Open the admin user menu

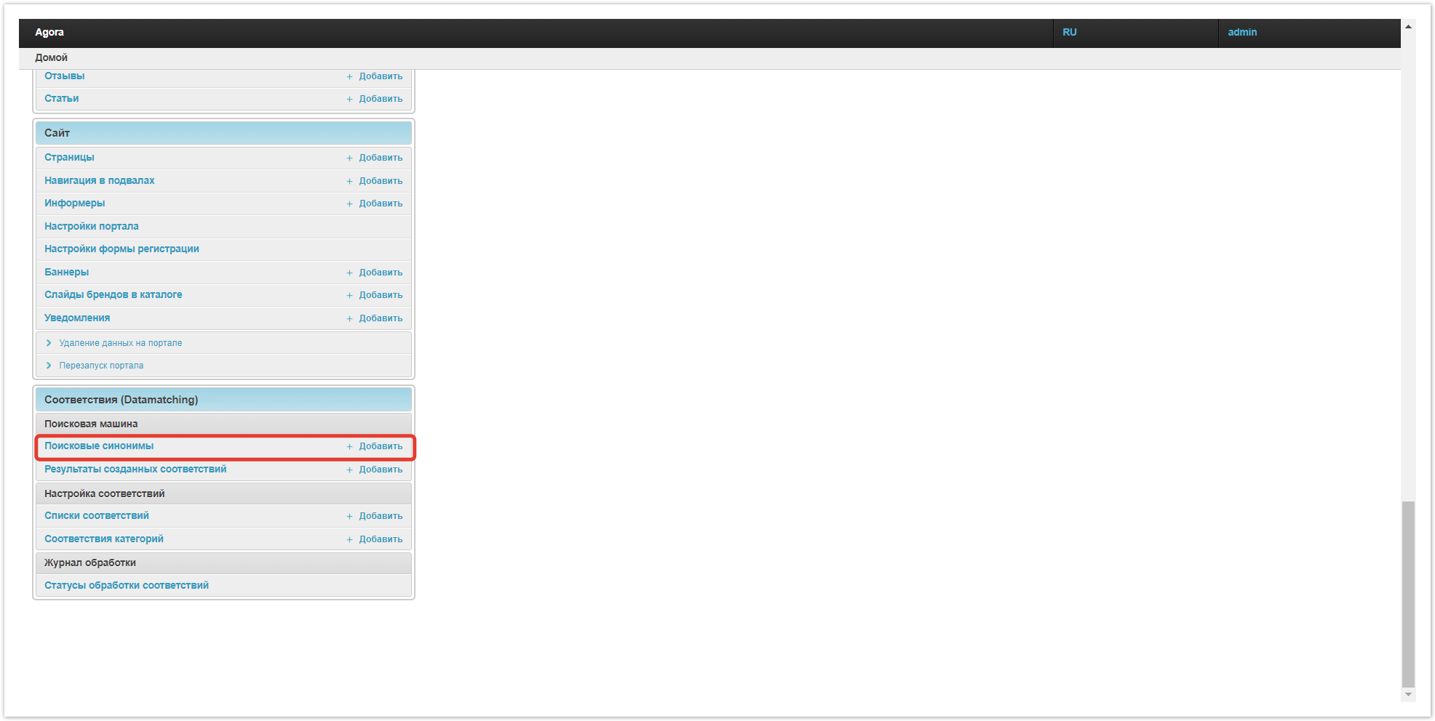coord(1241,32)
